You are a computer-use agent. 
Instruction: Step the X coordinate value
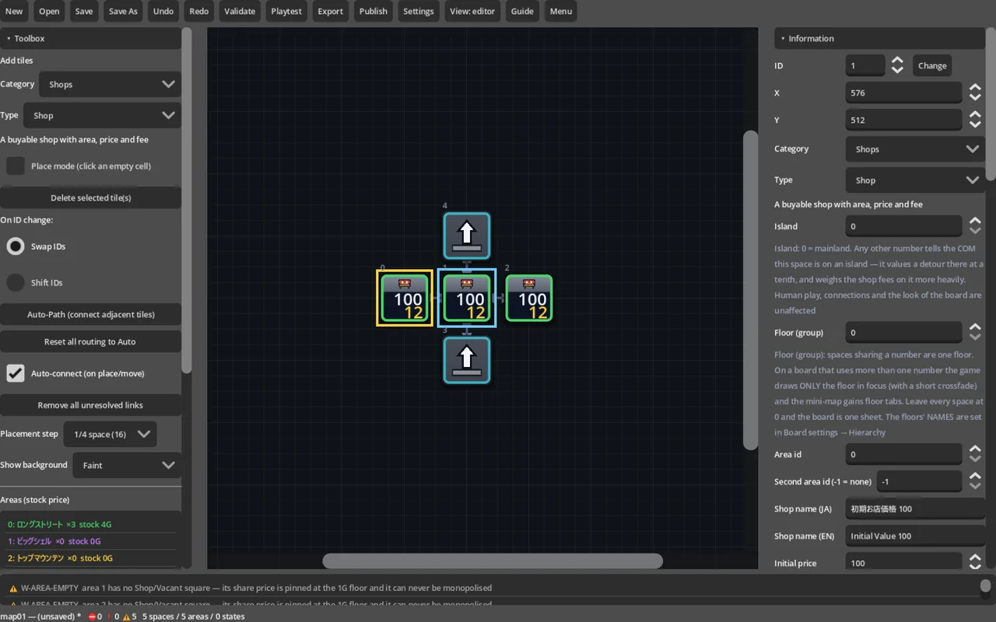[x=975, y=93]
